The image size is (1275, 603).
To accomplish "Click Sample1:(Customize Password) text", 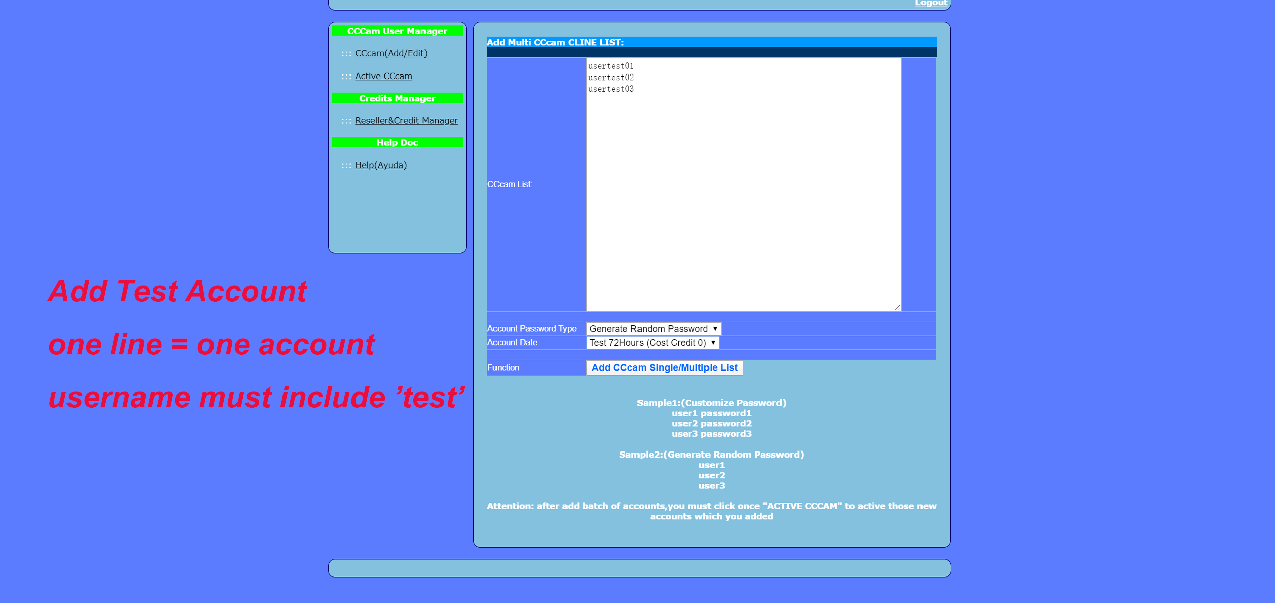I will click(711, 403).
